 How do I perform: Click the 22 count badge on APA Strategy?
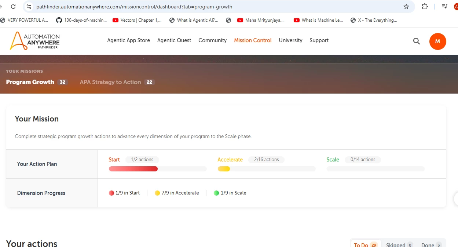click(x=150, y=82)
